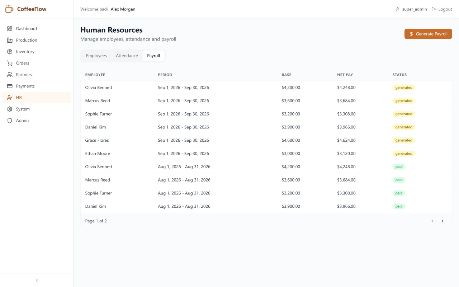Open Dashboard from the sidebar menu

click(37, 29)
